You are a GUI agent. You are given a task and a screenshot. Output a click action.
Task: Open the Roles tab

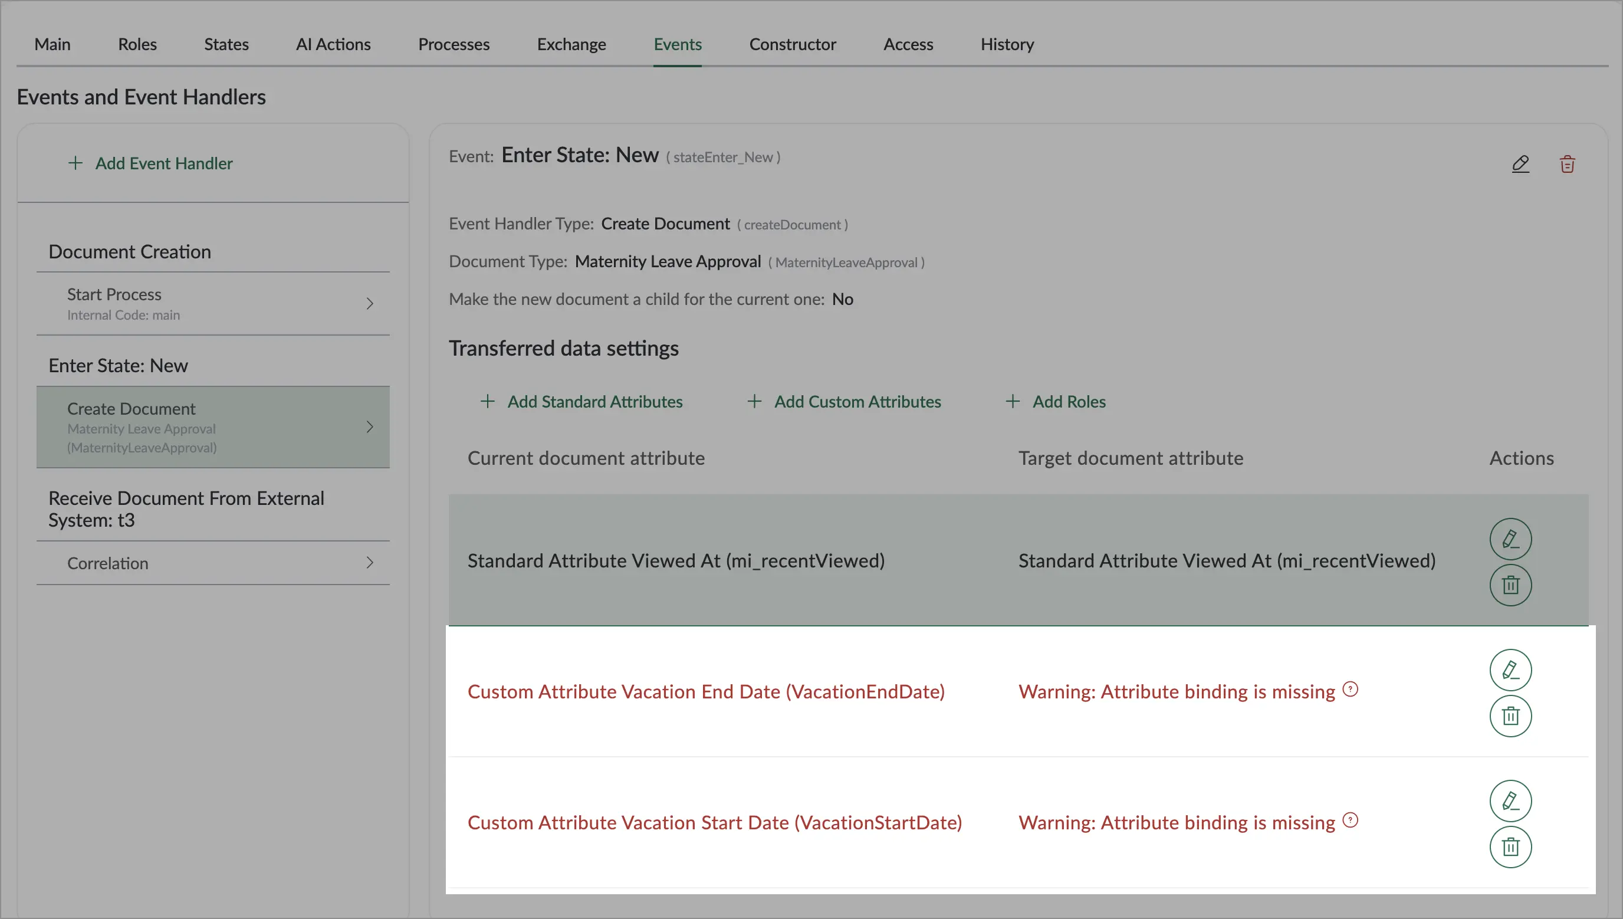[x=137, y=44]
